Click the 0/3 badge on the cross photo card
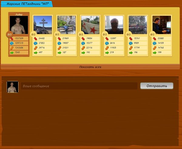This screenshot has width=182, height=149. click(33, 34)
